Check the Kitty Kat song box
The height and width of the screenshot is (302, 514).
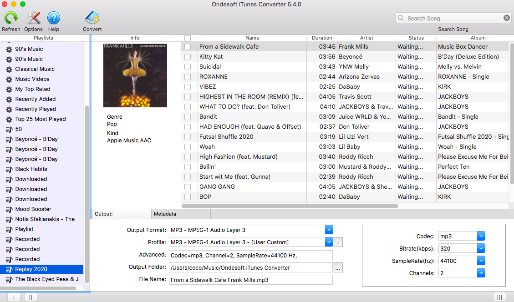coord(188,57)
